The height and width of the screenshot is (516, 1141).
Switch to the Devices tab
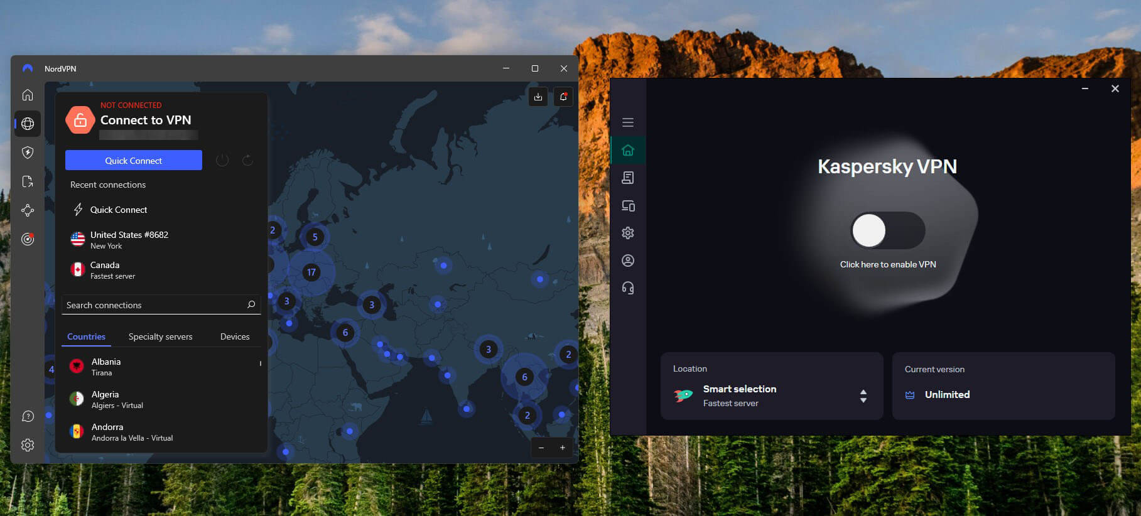click(235, 336)
